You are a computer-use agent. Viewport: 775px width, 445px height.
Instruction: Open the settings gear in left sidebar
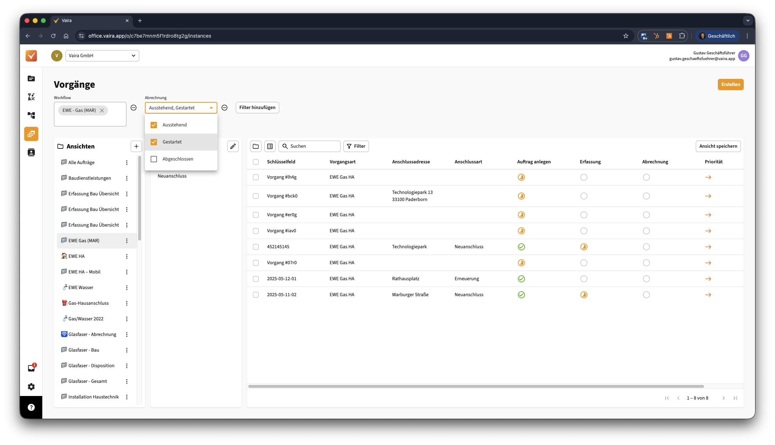[x=31, y=387]
